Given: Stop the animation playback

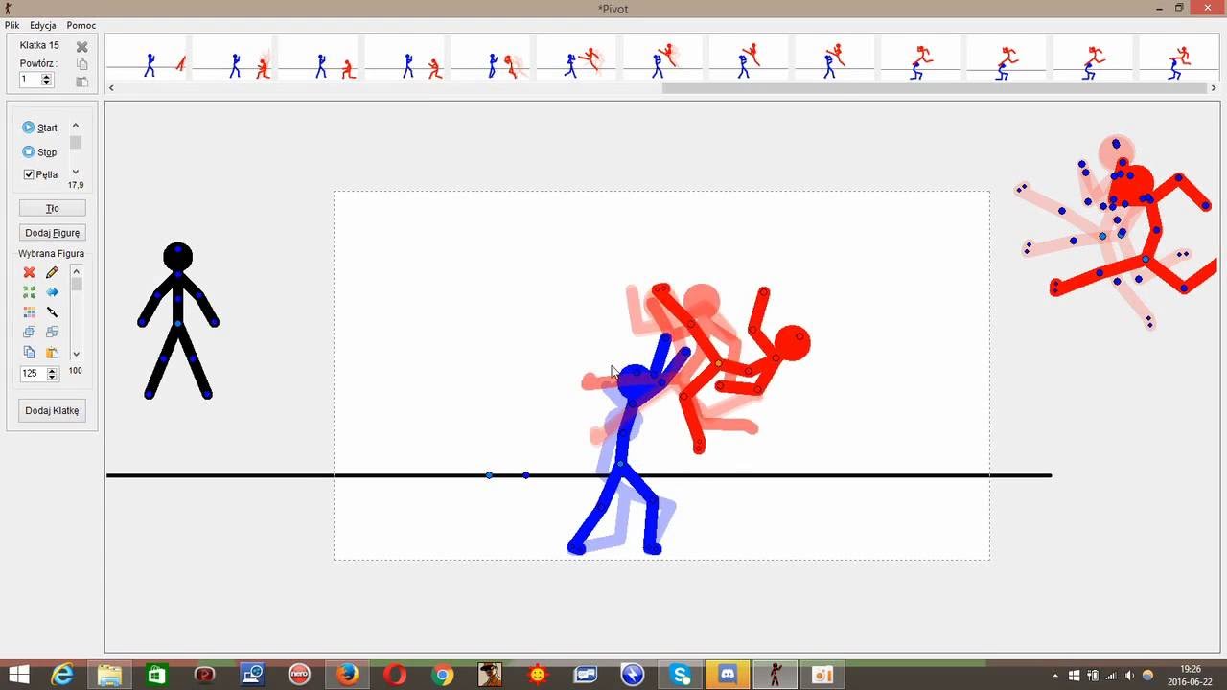Looking at the screenshot, I should coord(40,151).
